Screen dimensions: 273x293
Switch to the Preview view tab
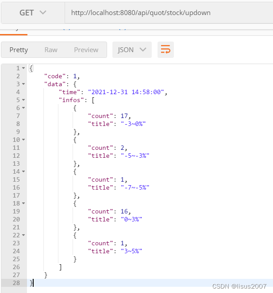(86, 50)
